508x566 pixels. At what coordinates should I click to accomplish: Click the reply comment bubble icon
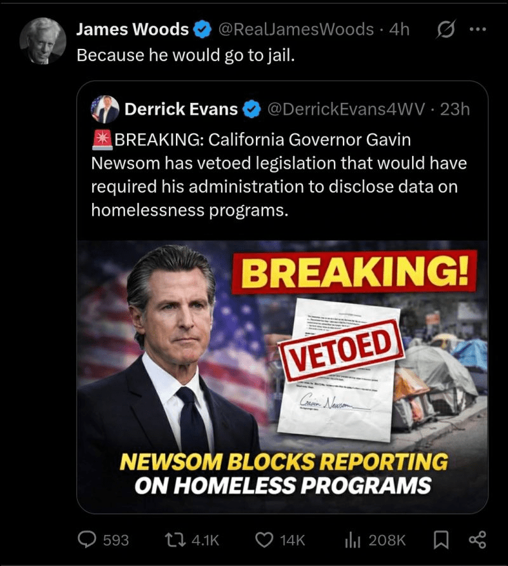[86, 539]
